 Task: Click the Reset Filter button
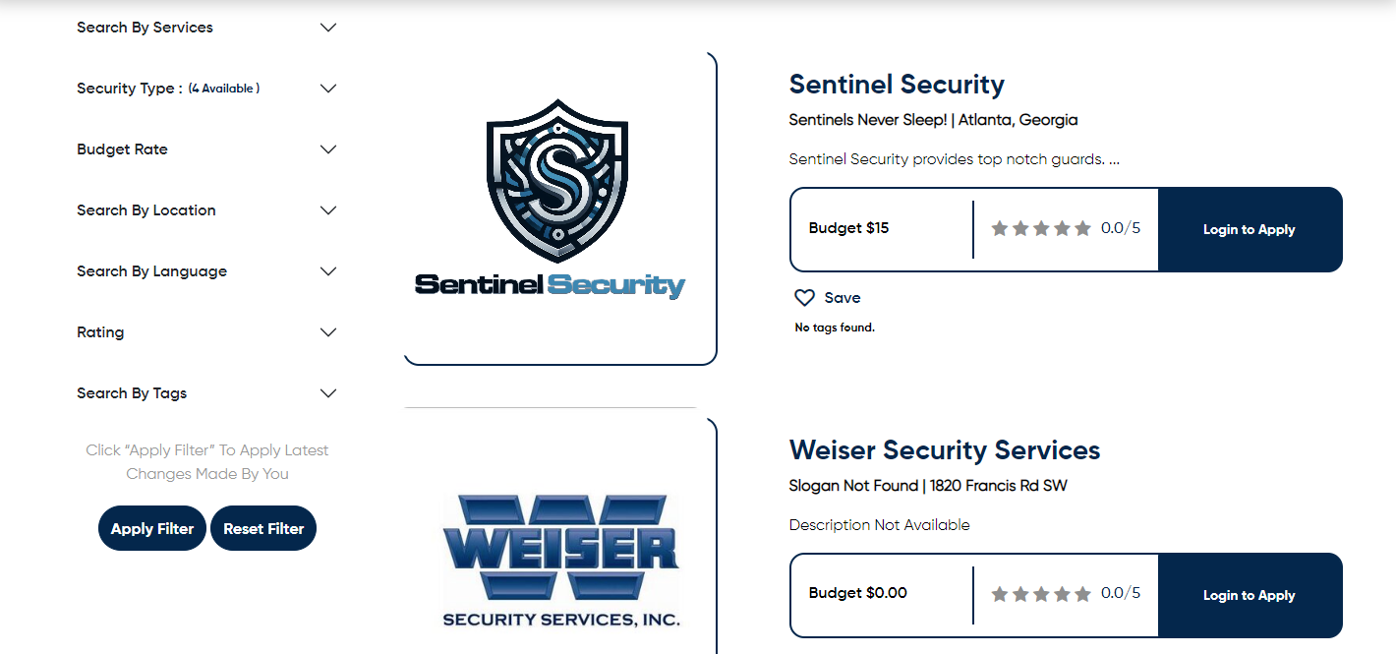pyautogui.click(x=263, y=529)
